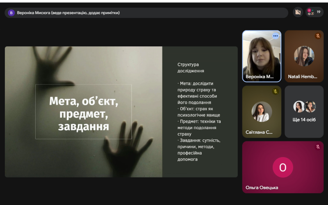The height and width of the screenshot is (205, 328).
Task: Click muted microphone icon on Natali Hemb tile
Action: click(318, 36)
